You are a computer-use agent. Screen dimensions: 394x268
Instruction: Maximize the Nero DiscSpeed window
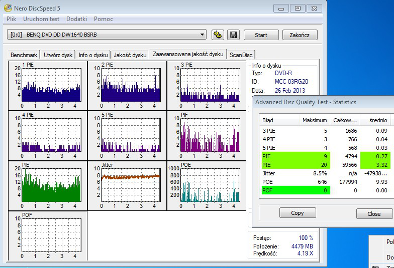(x=298, y=9)
